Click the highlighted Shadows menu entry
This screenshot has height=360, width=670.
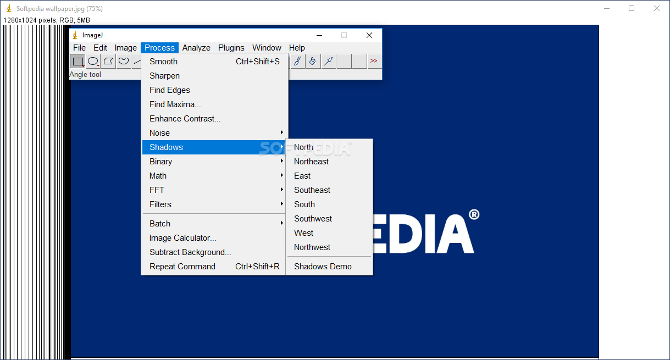click(214, 147)
